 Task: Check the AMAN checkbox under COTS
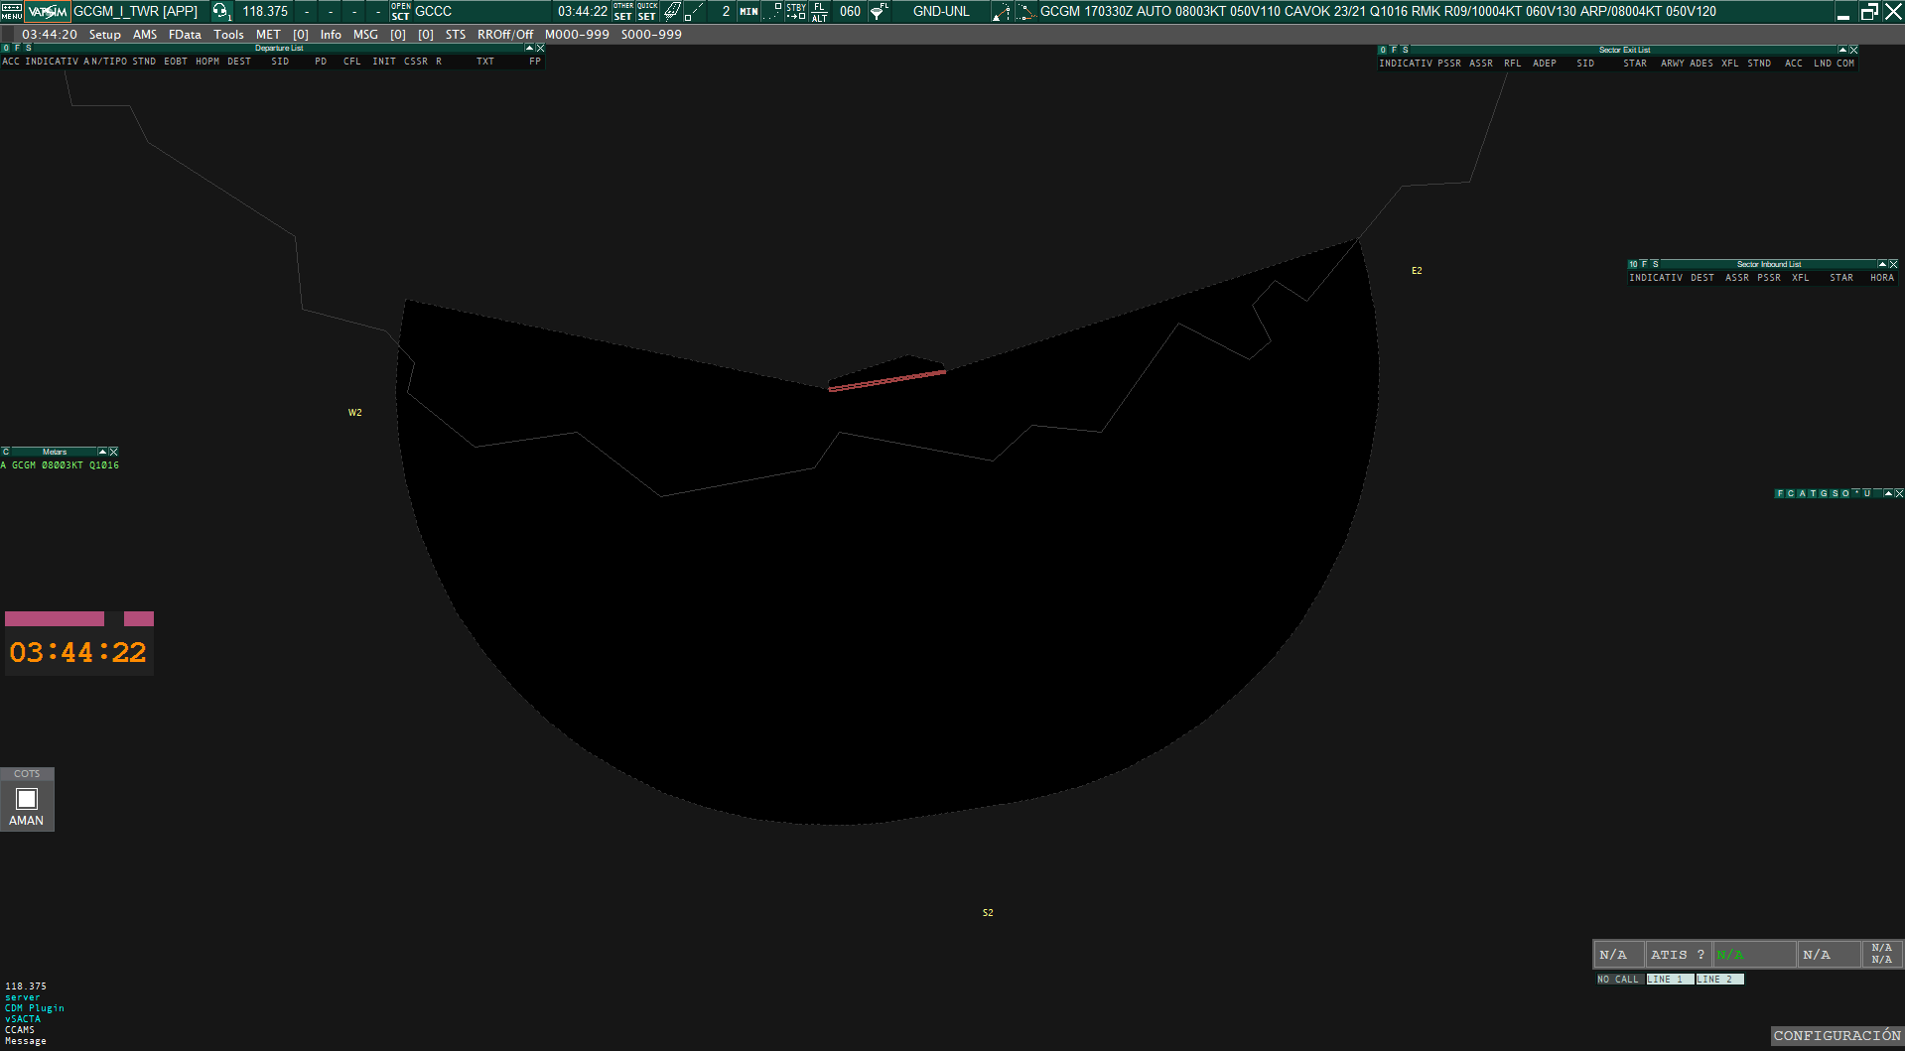(x=27, y=799)
